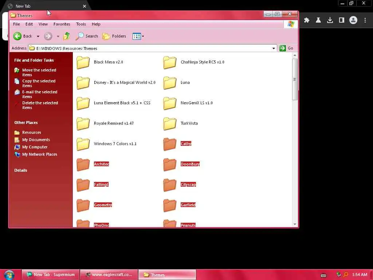This screenshot has height=280, width=373.
Task: Collapse the Other Places section
Action: 26,122
